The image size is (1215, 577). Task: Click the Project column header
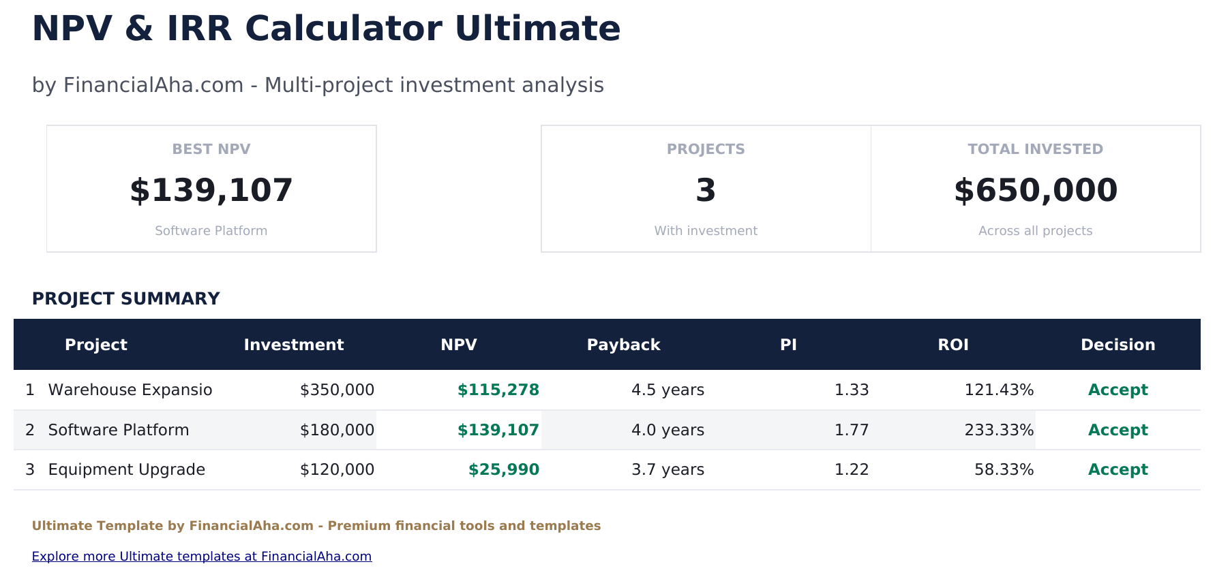coord(96,345)
